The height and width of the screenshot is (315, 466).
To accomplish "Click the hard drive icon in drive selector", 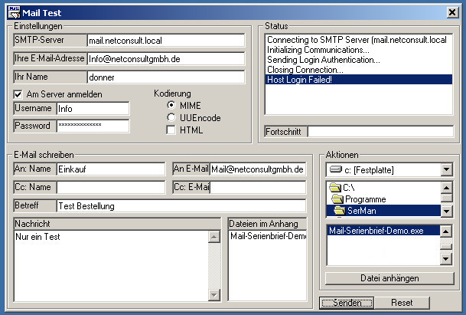I will coord(336,169).
